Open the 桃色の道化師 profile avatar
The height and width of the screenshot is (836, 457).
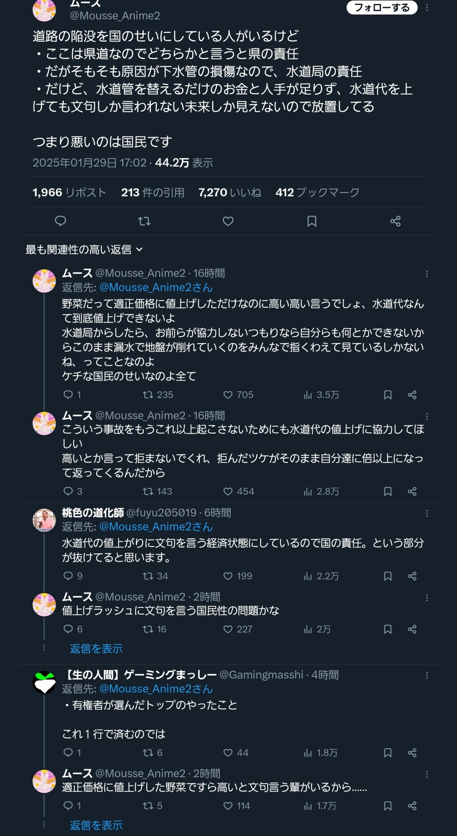coord(44,520)
